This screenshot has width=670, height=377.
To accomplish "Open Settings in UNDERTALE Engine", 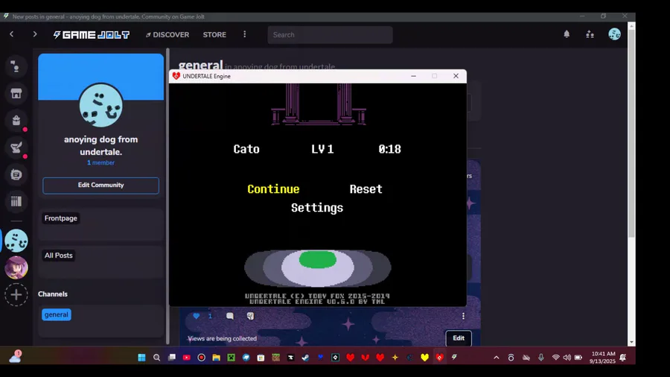I will pos(317,208).
